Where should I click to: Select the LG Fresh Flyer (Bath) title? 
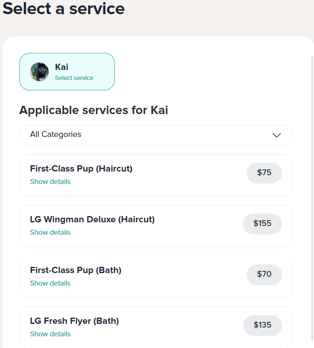point(75,321)
